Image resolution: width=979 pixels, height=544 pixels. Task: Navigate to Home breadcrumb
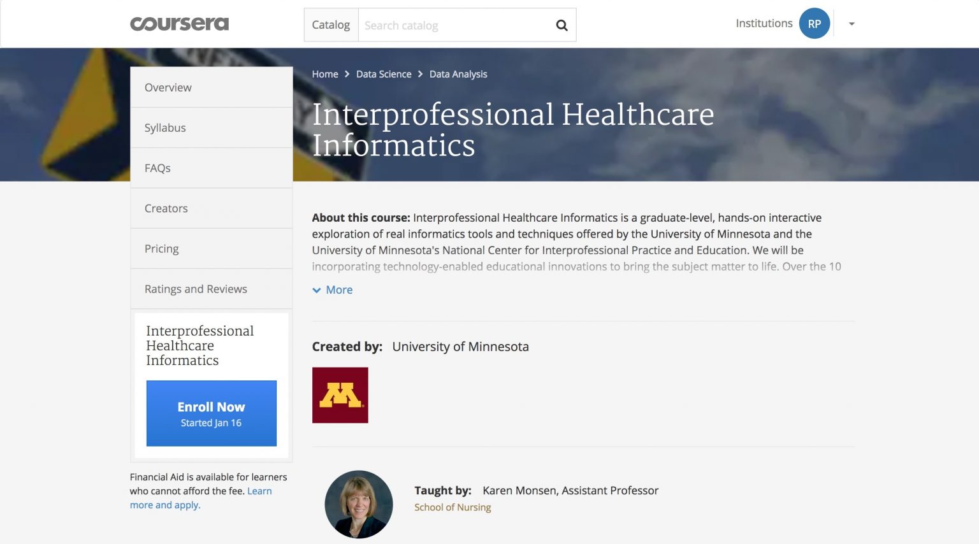(x=325, y=74)
